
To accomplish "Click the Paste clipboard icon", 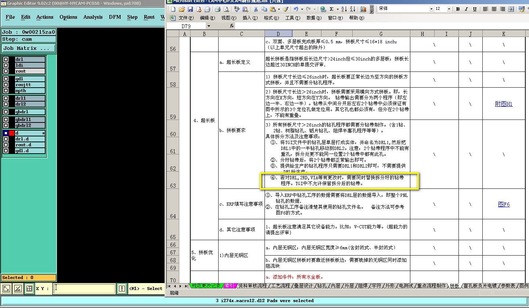I will click(x=273, y=9).
